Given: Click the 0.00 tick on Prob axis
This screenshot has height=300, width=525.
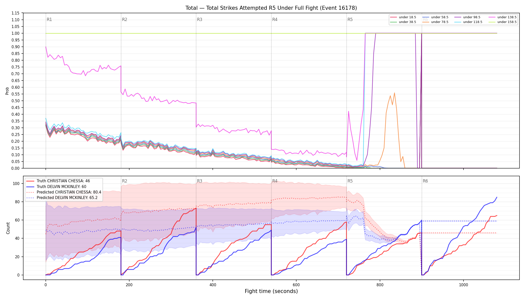Looking at the screenshot, I should (15, 168).
